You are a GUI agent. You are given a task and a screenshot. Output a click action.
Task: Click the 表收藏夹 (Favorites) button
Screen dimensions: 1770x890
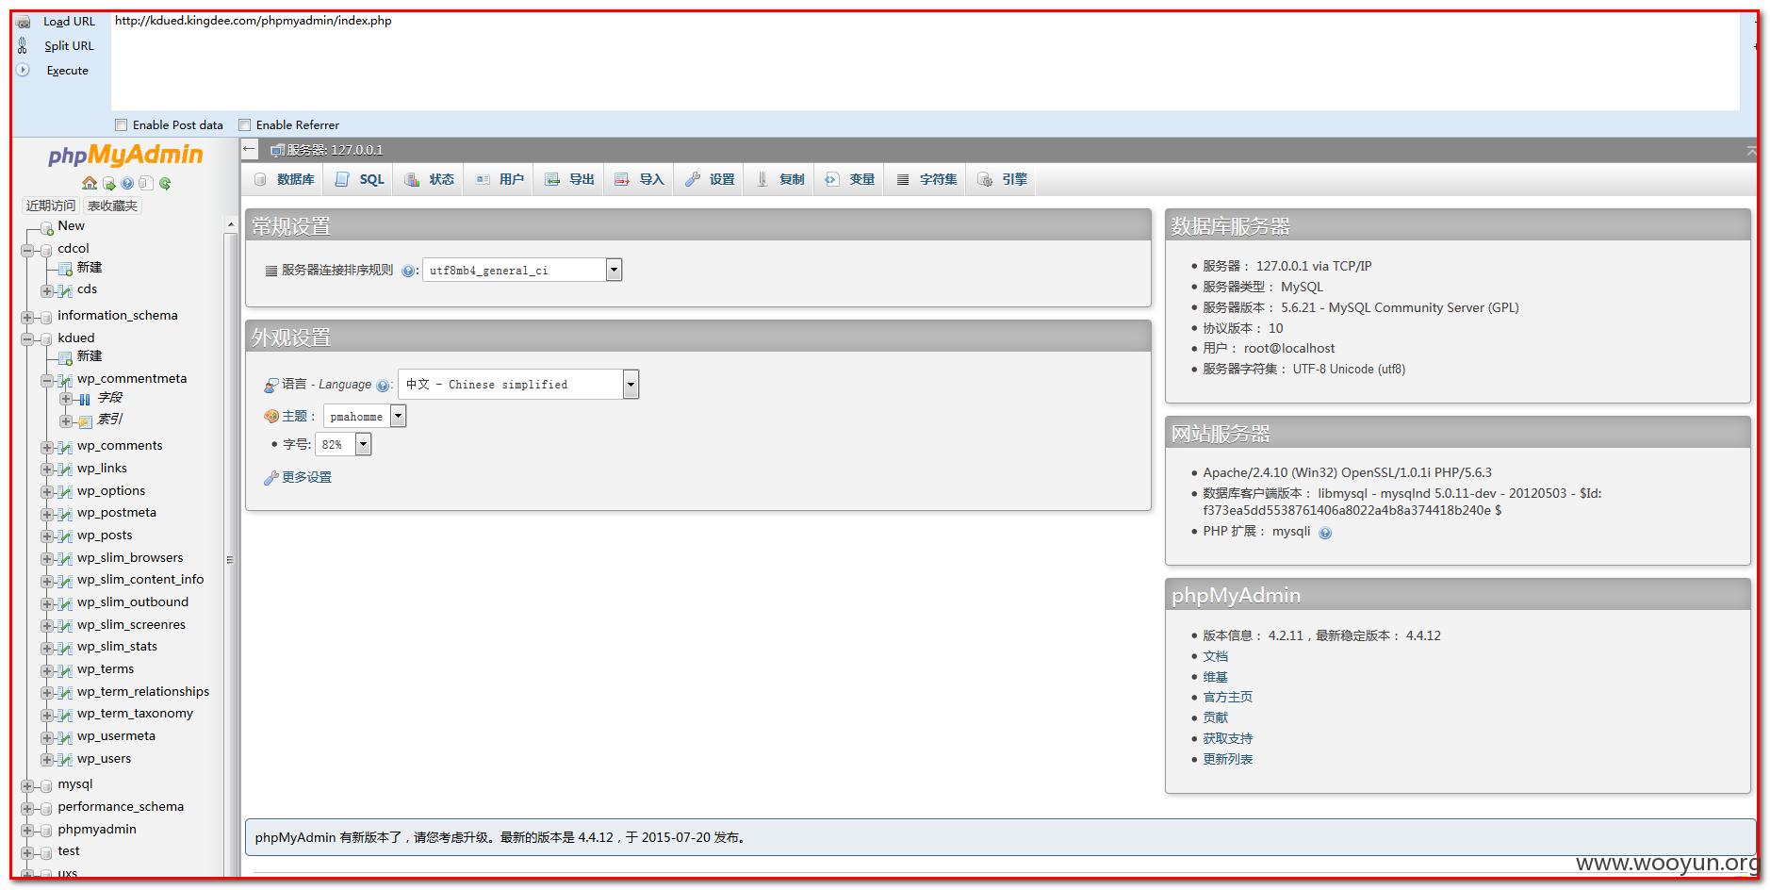[x=112, y=206]
